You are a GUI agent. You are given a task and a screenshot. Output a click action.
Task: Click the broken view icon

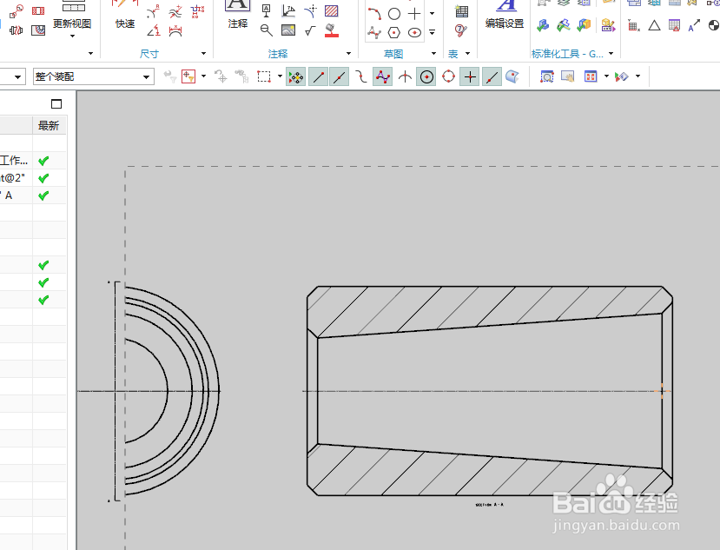(17, 30)
